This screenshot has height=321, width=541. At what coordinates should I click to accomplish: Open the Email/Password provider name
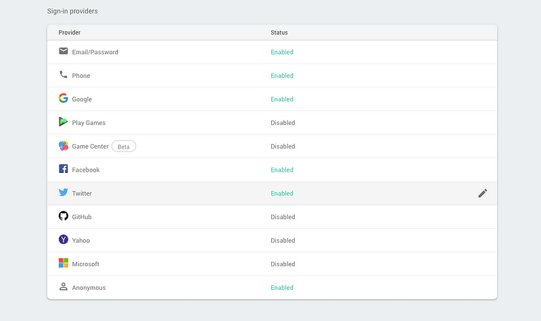(x=95, y=52)
